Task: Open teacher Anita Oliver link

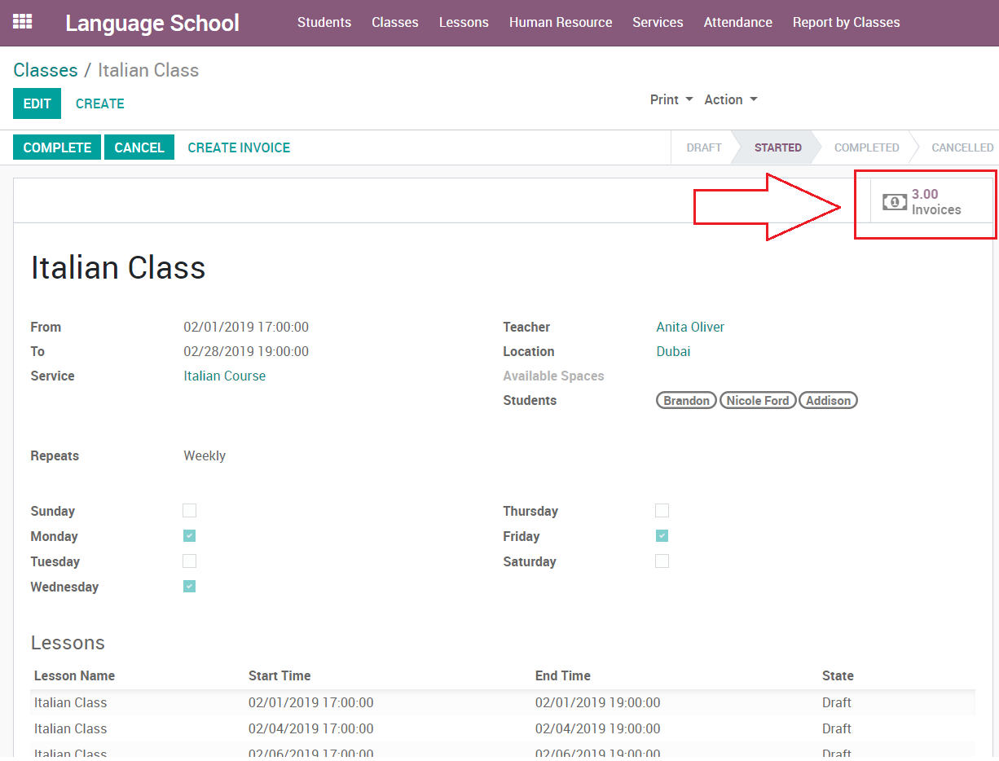Action: (x=690, y=327)
